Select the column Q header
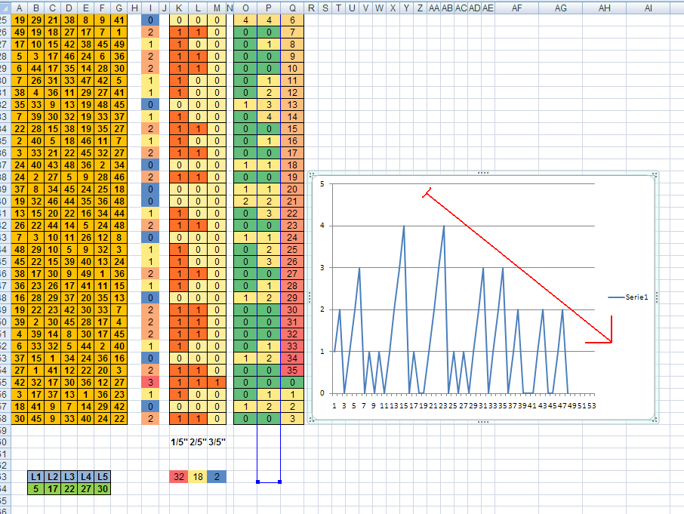This screenshot has height=514, width=684. 292,7
